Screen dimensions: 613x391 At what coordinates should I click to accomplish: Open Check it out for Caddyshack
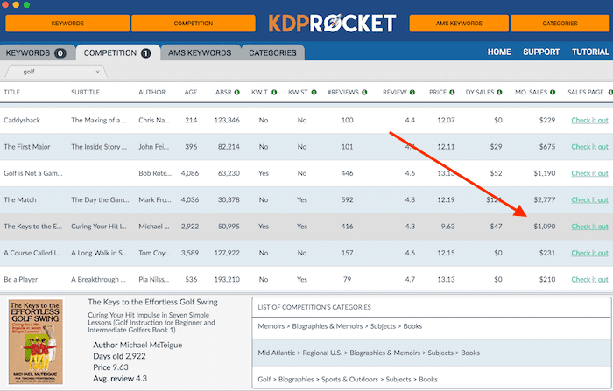pyautogui.click(x=589, y=121)
